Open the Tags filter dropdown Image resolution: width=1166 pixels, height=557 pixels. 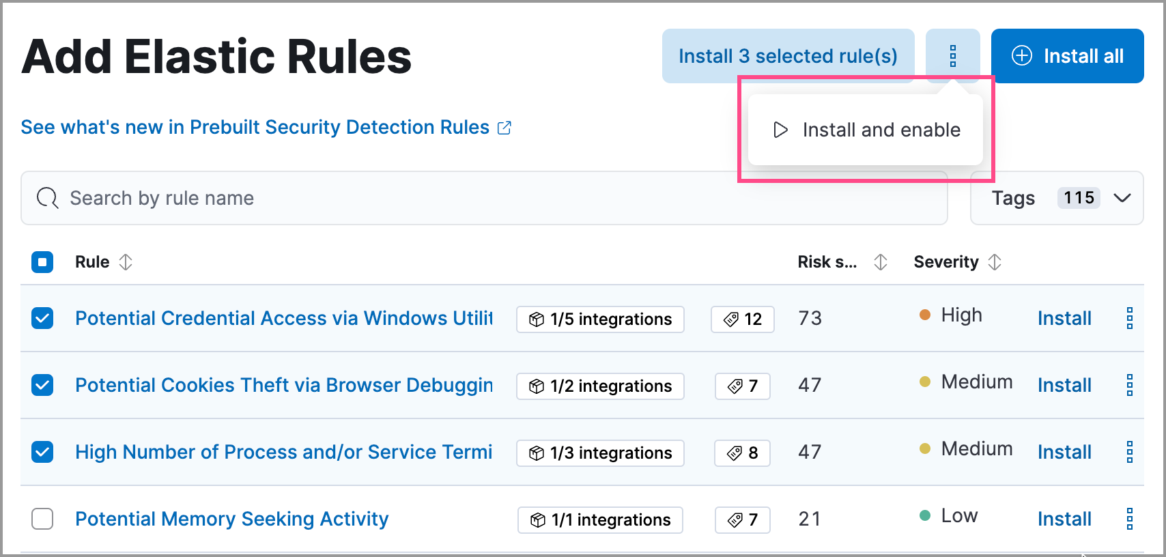pyautogui.click(x=1057, y=198)
